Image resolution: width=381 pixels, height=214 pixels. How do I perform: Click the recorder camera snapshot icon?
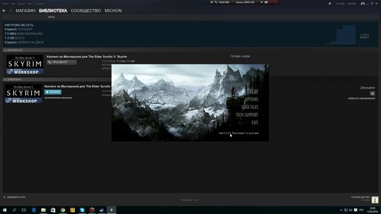(266, 2)
